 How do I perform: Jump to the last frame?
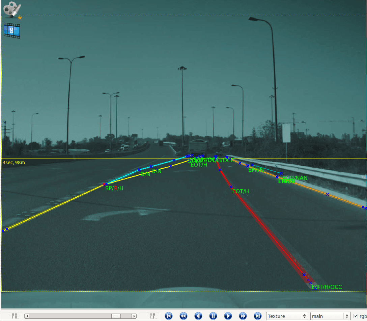[x=258, y=316]
